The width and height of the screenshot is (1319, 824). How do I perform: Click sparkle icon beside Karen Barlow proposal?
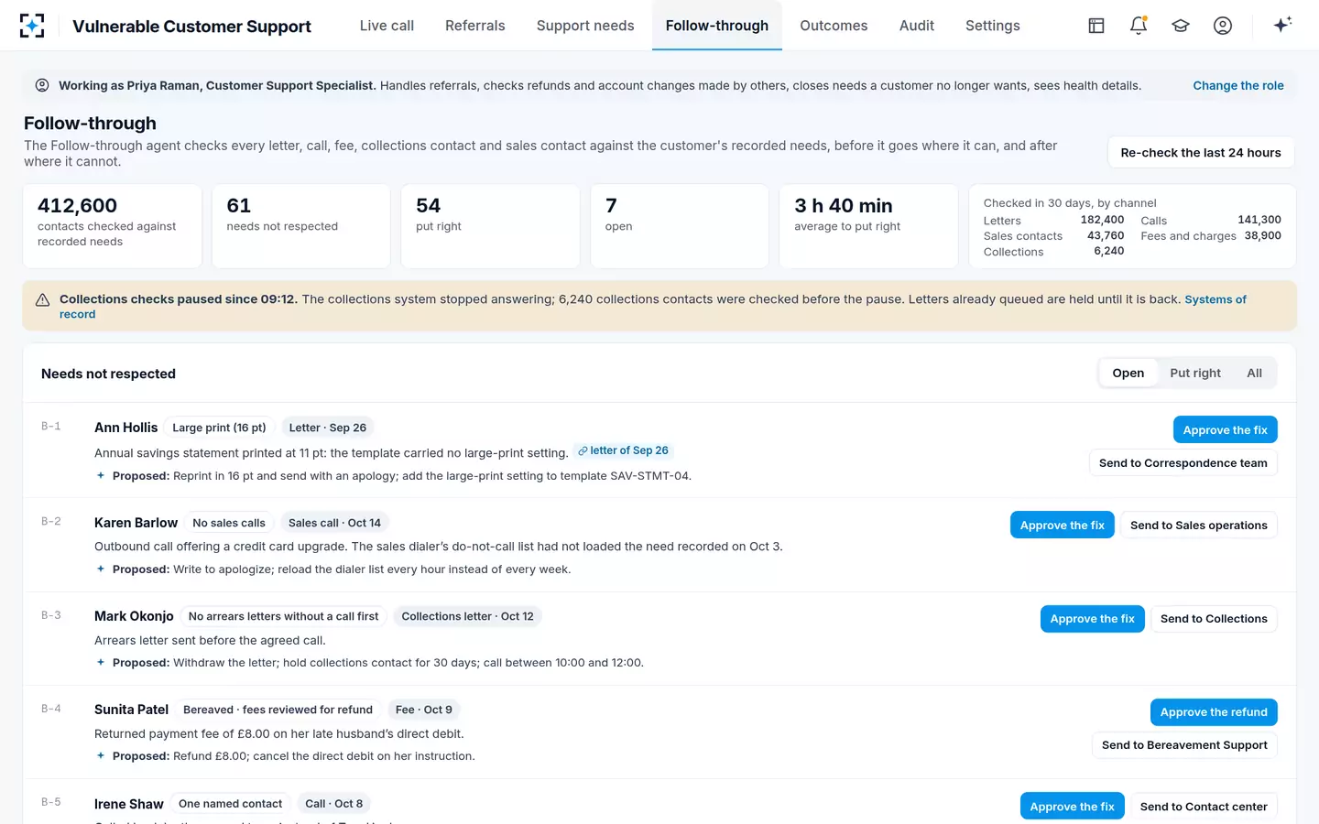(x=101, y=569)
